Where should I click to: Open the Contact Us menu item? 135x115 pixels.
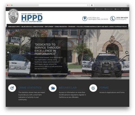tap(113, 27)
